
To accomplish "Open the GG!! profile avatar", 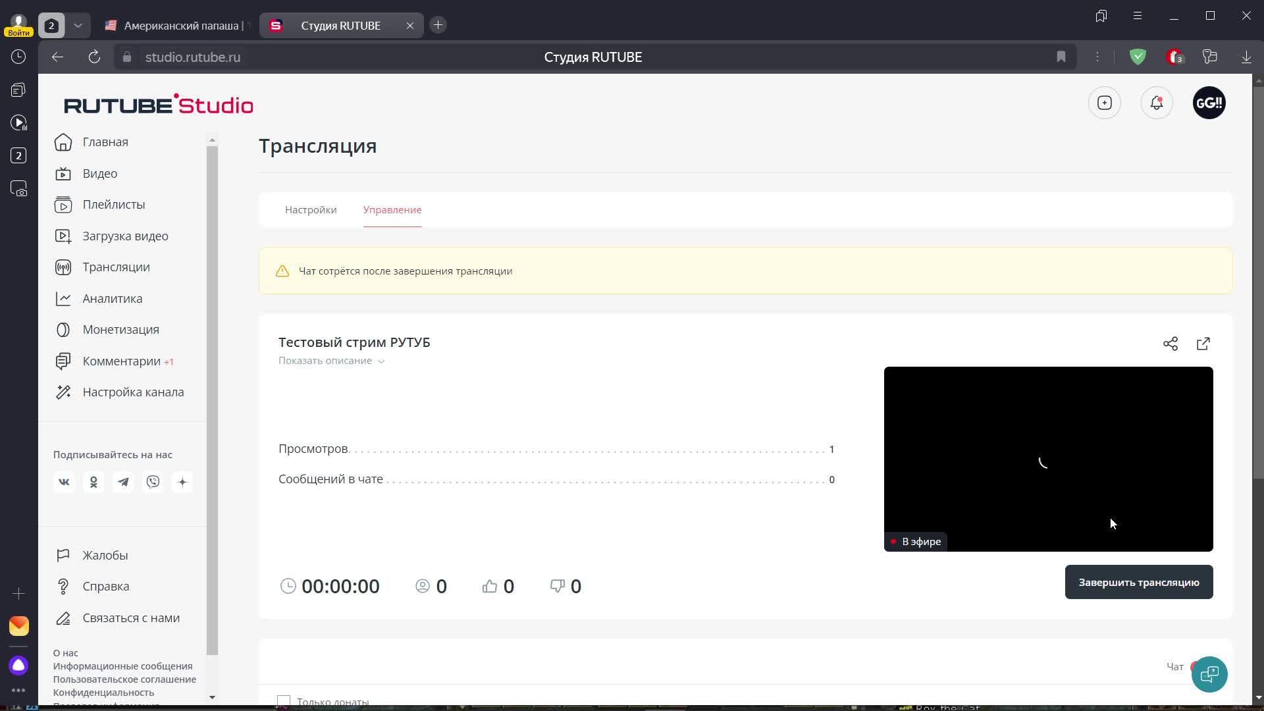I will tap(1209, 103).
